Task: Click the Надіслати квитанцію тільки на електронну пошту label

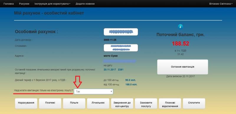Action: tap(43, 90)
